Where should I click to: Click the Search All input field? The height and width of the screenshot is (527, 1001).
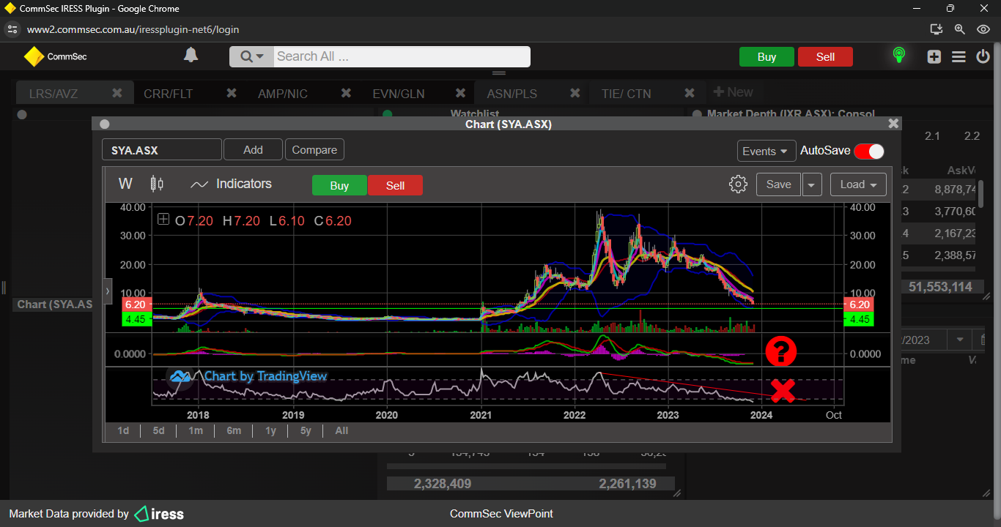click(402, 56)
